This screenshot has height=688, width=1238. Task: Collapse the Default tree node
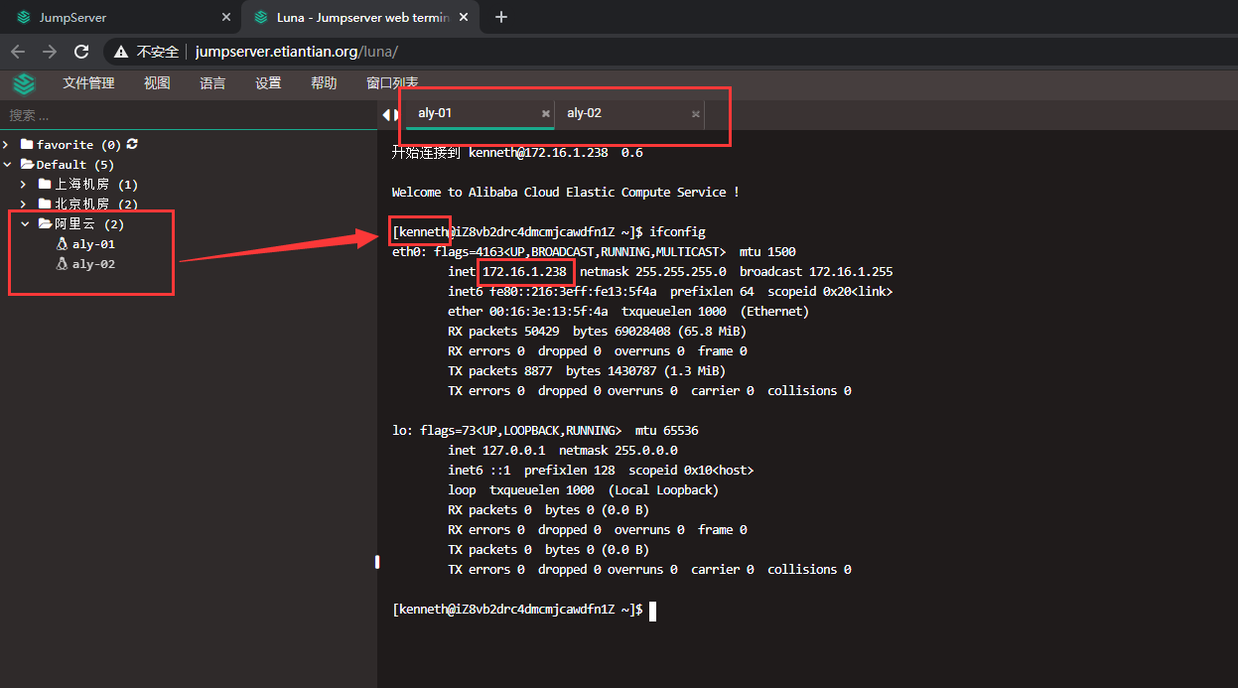(x=8, y=165)
